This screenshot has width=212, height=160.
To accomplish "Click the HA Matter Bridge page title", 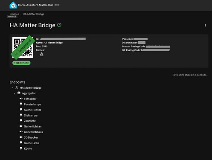I will (x=32, y=25).
